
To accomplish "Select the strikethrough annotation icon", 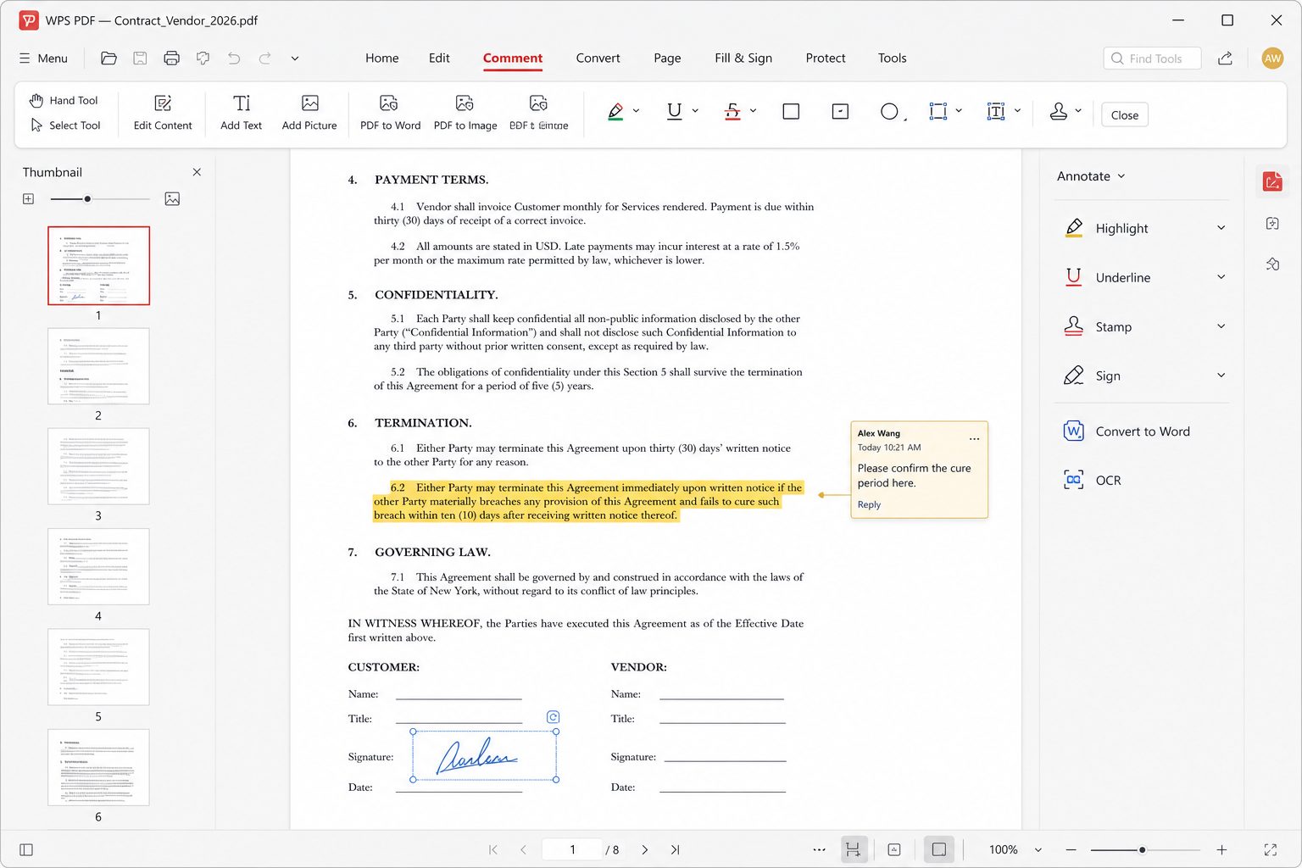I will click(x=732, y=111).
